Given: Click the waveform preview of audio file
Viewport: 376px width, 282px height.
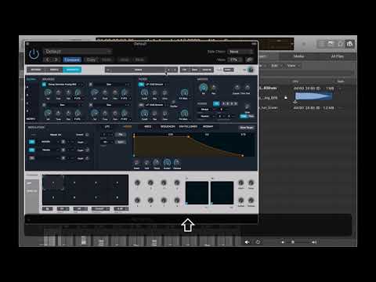Looking at the screenshot, I should (x=313, y=96).
